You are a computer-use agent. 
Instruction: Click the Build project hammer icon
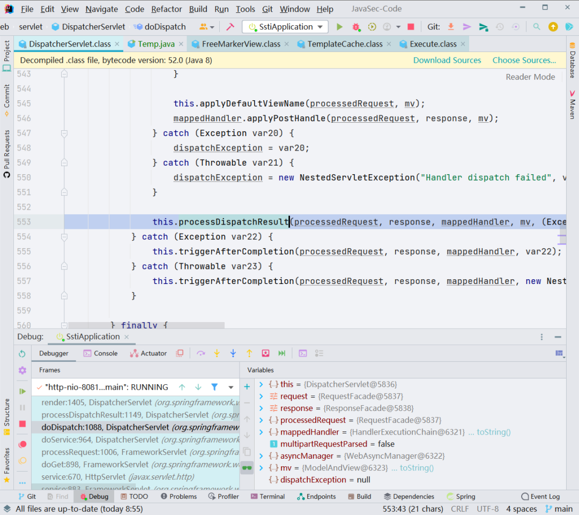pyautogui.click(x=230, y=27)
